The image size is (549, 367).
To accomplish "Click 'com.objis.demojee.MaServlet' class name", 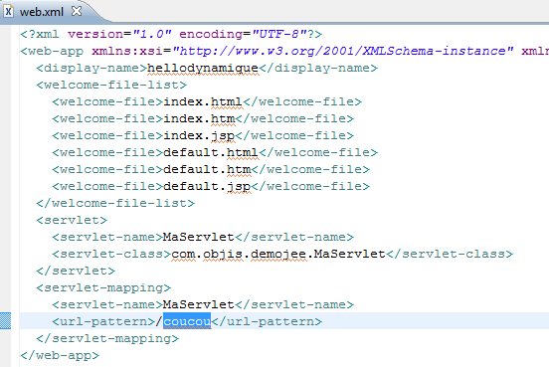I will point(278,254).
